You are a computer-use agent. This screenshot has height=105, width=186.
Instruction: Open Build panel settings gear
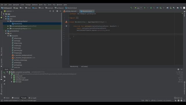tap(178, 69)
